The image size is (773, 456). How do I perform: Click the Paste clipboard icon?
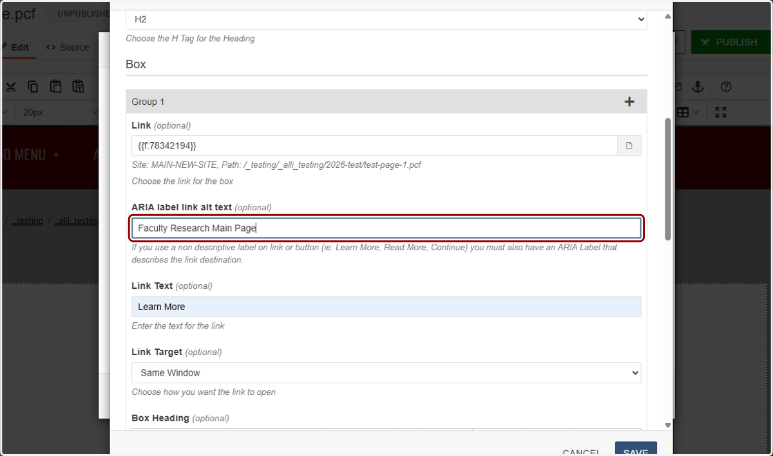coord(55,87)
